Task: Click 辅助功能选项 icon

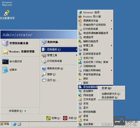Action: pyautogui.click(x=80, y=41)
